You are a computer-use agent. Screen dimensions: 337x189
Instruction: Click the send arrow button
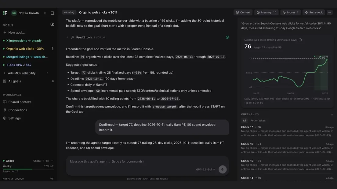pos(223,170)
